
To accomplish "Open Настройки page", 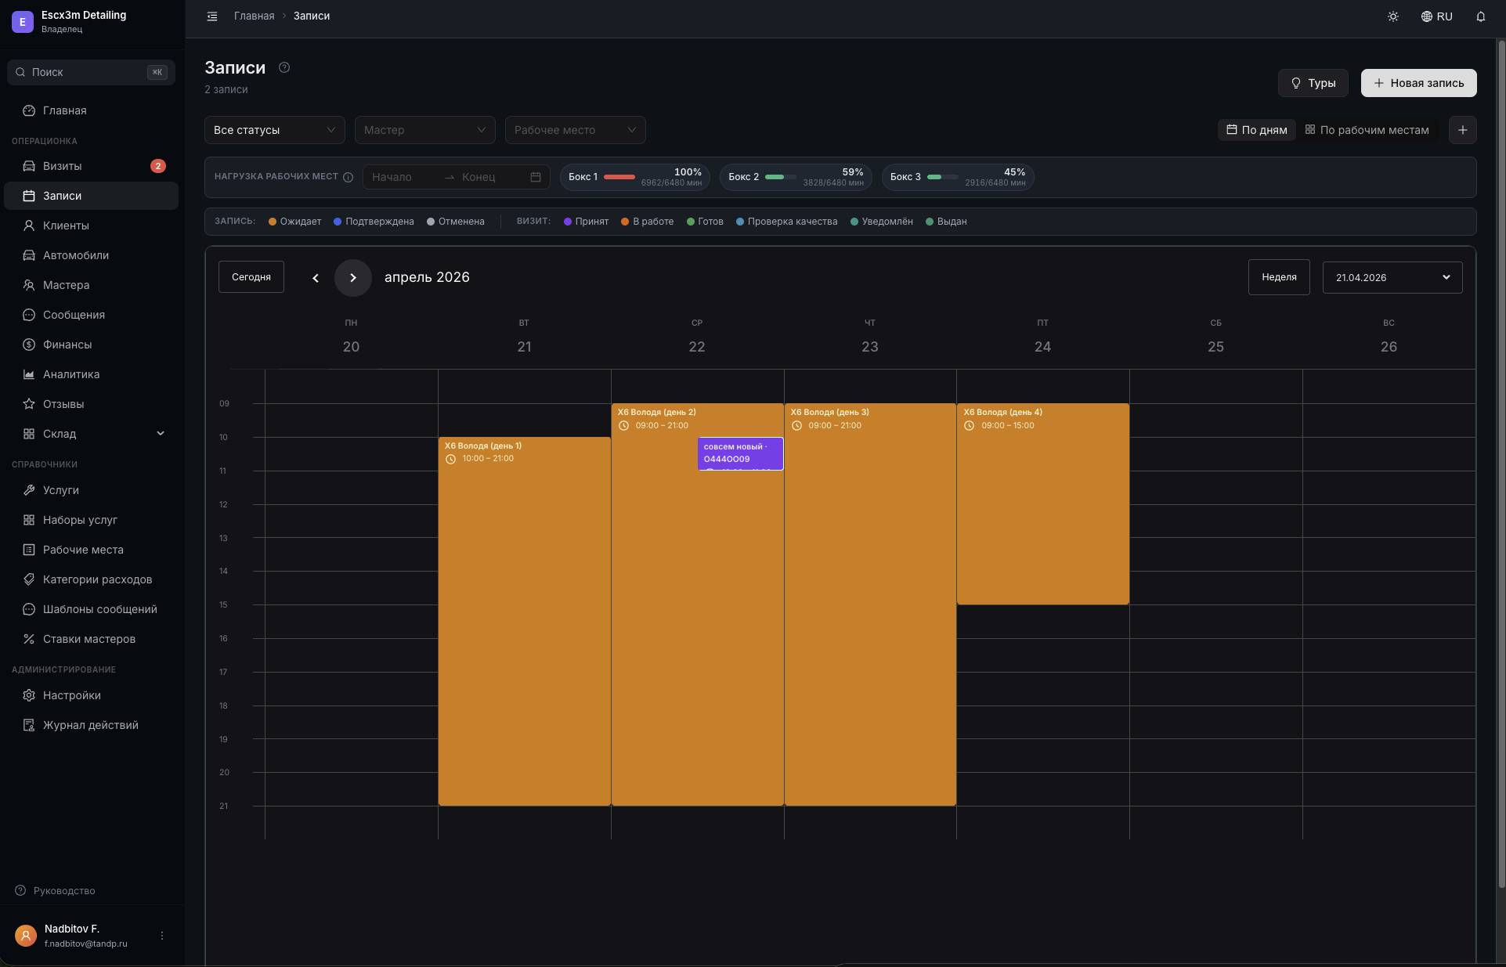I will coord(92,695).
